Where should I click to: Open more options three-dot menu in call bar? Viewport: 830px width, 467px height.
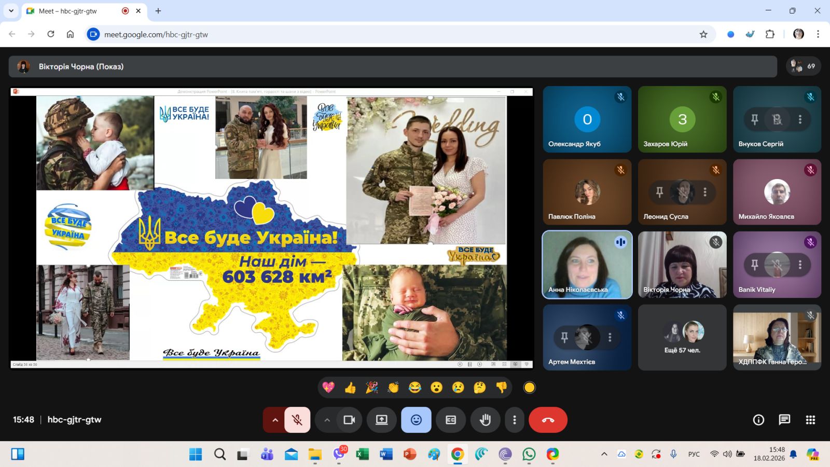[514, 420]
